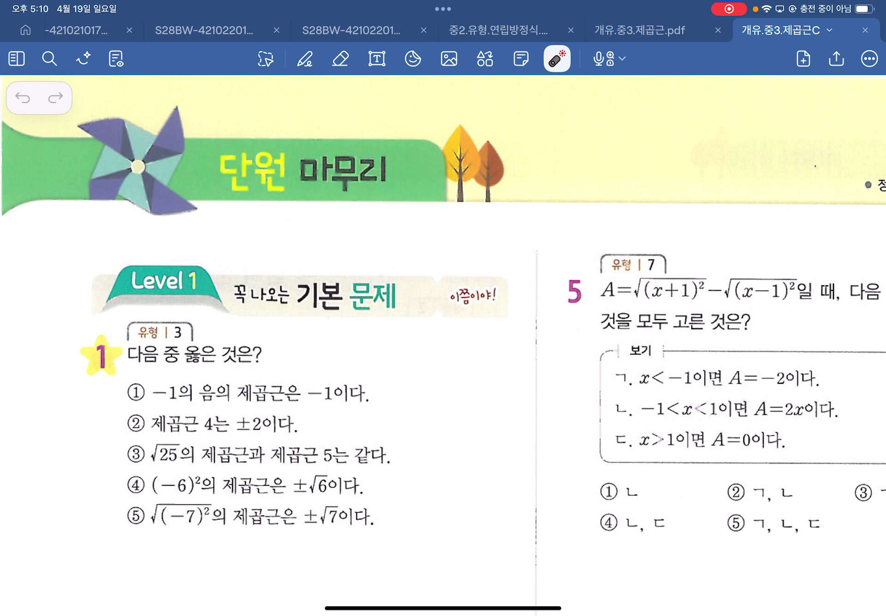
Task: Tap statement 'ㄱ. x<-1이면 A=-2이다'
Action: (x=717, y=378)
